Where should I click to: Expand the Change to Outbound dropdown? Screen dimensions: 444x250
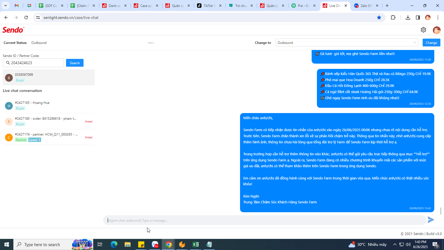[x=347, y=42]
